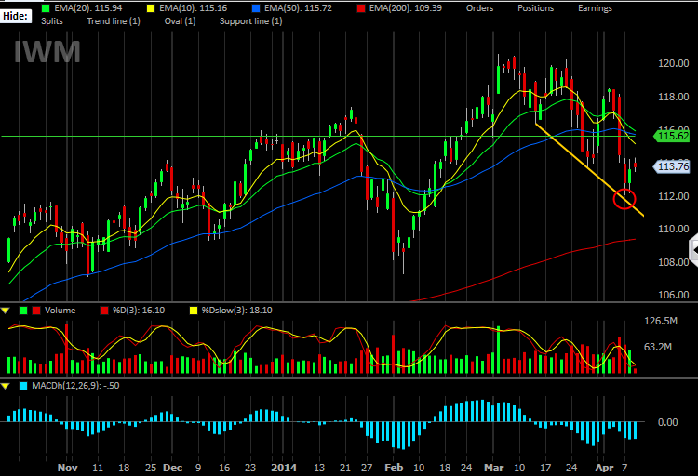Image resolution: width=698 pixels, height=476 pixels.
Task: Click the 63.2M volume axis label
Action: click(x=657, y=347)
